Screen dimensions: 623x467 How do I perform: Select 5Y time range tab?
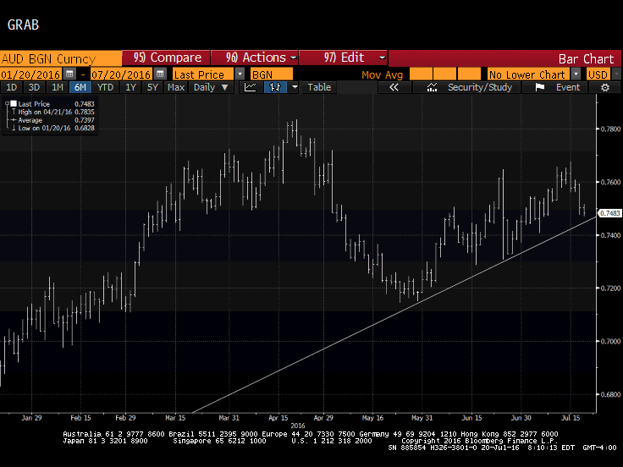coord(152,87)
